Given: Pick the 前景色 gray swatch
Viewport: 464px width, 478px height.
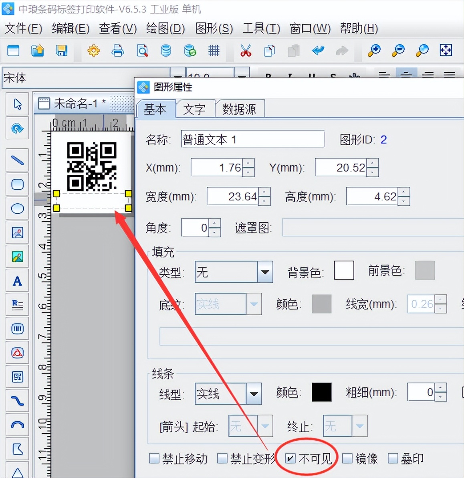Looking at the screenshot, I should [425, 270].
